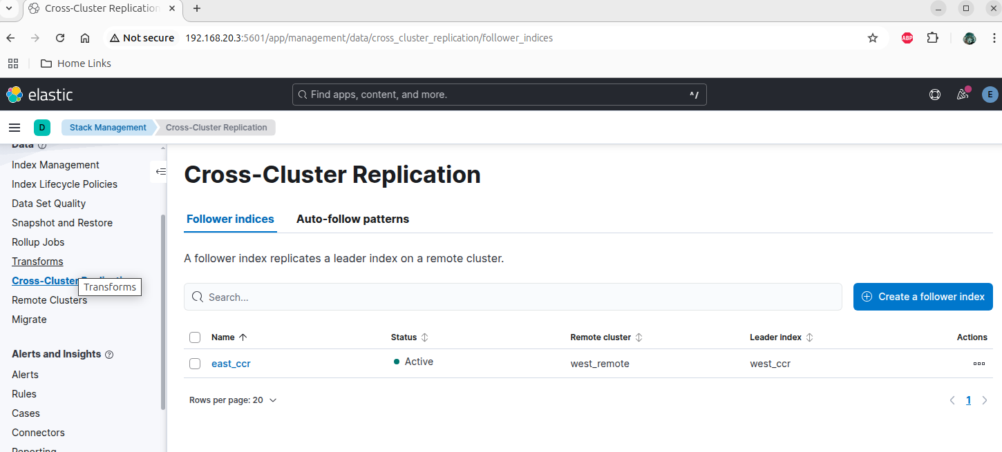The height and width of the screenshot is (452, 1002).
Task: Bookmark this page with the star icon
Action: pos(873,38)
